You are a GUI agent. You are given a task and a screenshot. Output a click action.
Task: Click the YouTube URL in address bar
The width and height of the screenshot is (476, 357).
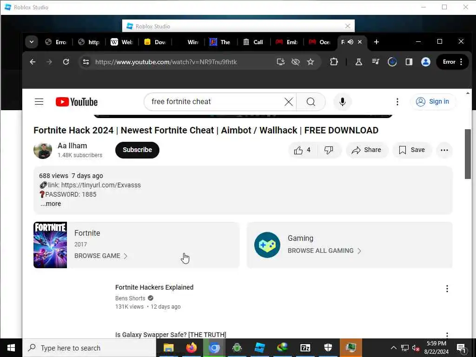pyautogui.click(x=166, y=62)
